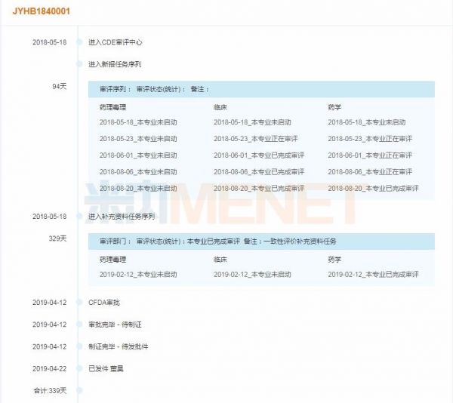Click the JYHB1840001 acceptance number title
This screenshot has height=403, width=453.
(x=42, y=12)
